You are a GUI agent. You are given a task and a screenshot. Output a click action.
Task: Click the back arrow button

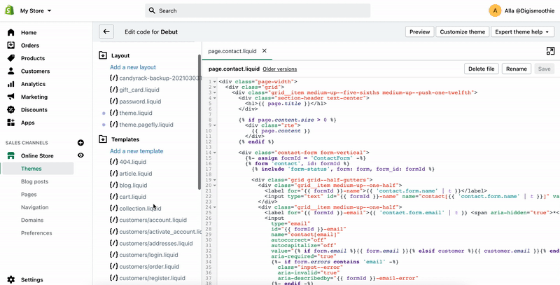click(106, 32)
